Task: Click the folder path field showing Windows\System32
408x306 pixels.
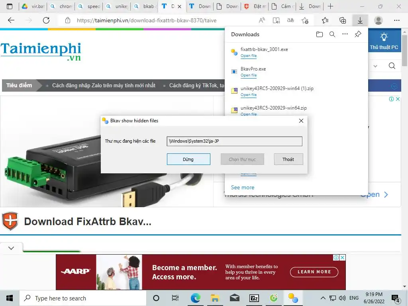Action: 234,141
